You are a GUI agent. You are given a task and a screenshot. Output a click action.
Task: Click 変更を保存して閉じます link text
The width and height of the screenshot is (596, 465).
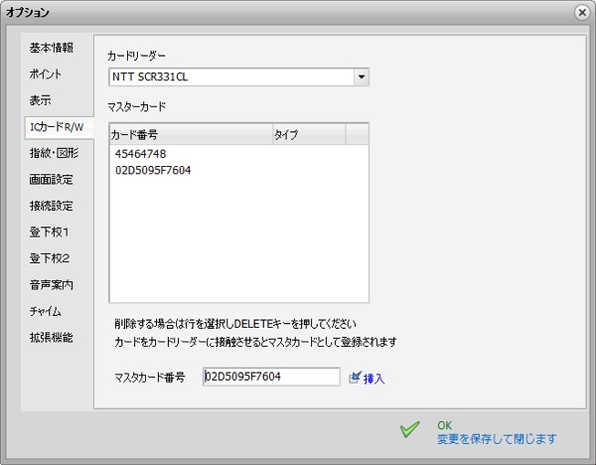coord(497,439)
